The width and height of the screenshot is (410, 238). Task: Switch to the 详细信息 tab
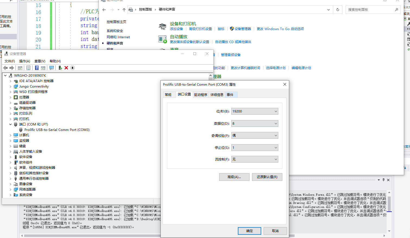pyautogui.click(x=217, y=95)
